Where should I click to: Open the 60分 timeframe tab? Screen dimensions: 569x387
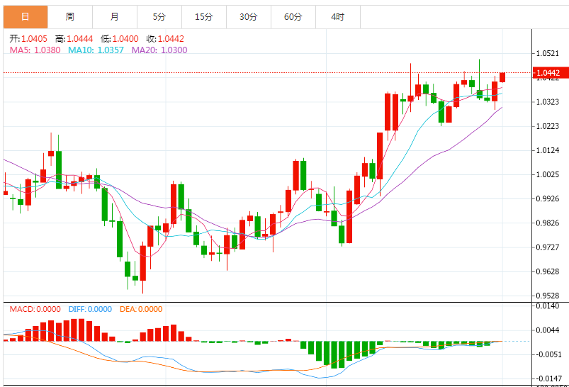[293, 17]
